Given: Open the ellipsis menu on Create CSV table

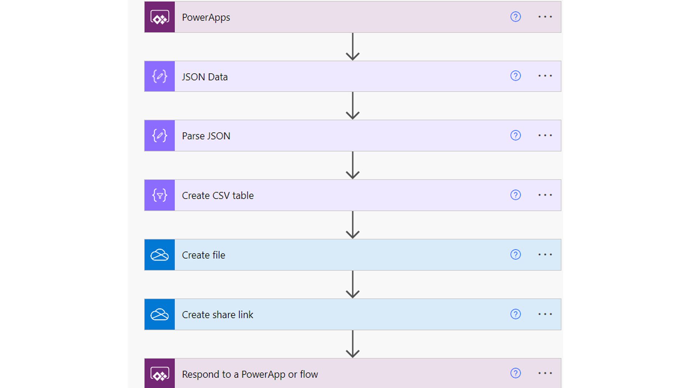Looking at the screenshot, I should (x=545, y=195).
